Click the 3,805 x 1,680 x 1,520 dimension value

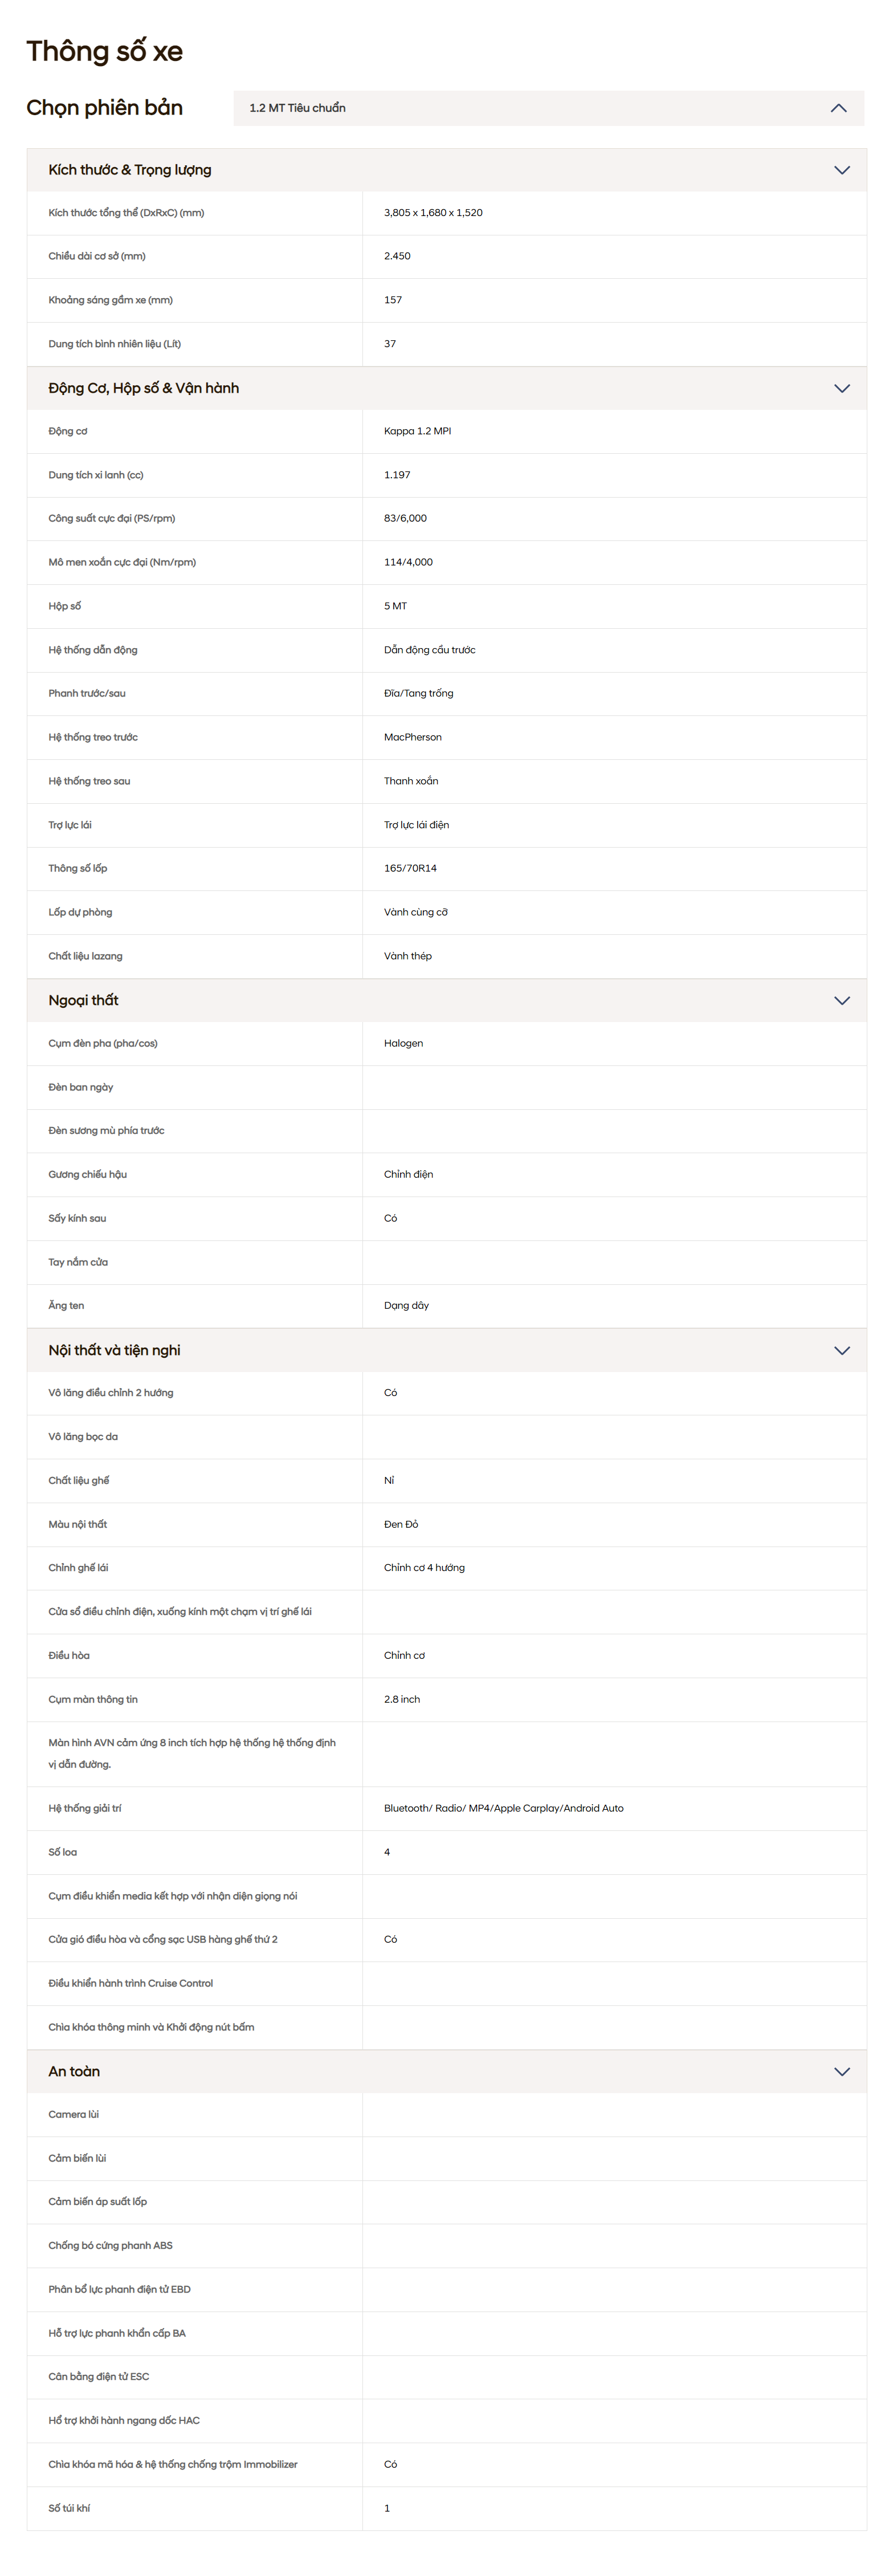(x=433, y=213)
